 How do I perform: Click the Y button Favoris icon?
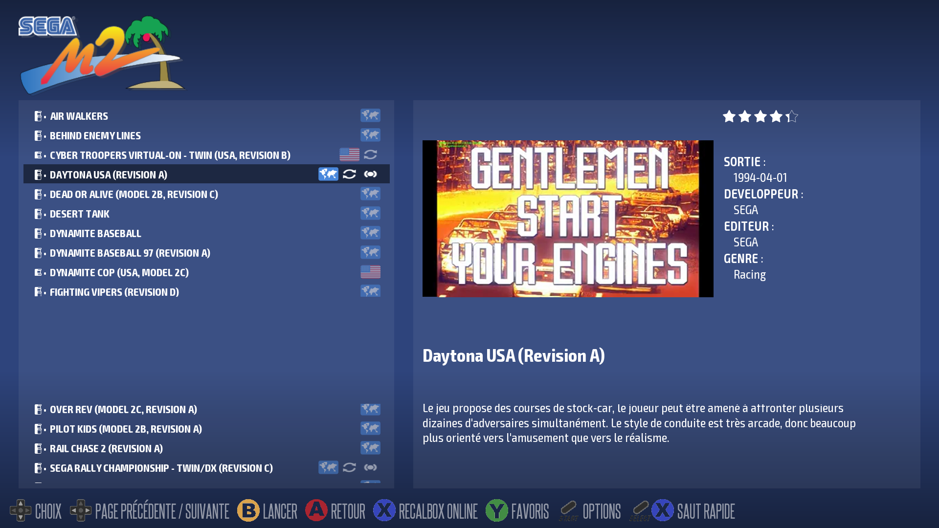pyautogui.click(x=497, y=510)
